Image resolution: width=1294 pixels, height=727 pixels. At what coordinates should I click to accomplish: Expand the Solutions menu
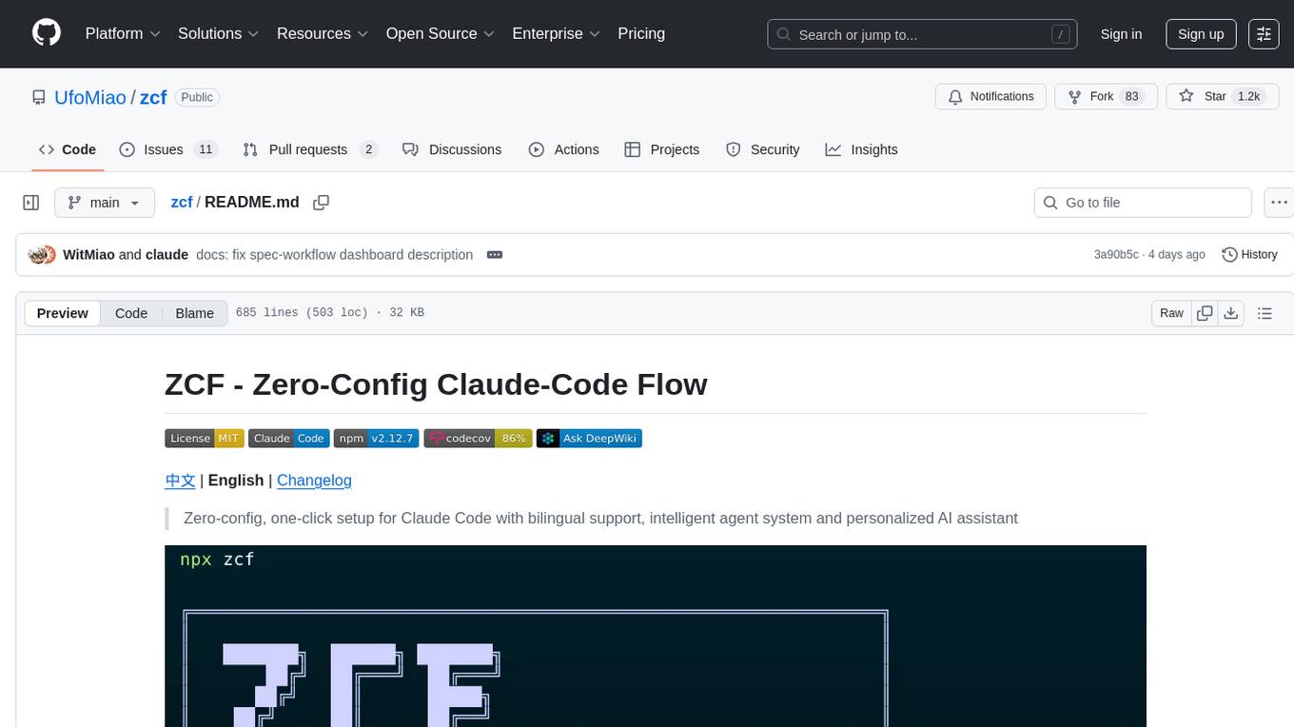(219, 33)
